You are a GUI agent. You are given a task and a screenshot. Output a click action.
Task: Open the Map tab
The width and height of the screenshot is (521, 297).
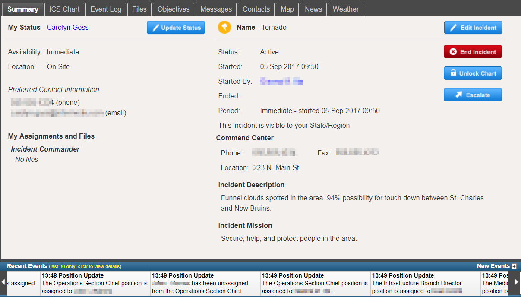click(x=287, y=9)
